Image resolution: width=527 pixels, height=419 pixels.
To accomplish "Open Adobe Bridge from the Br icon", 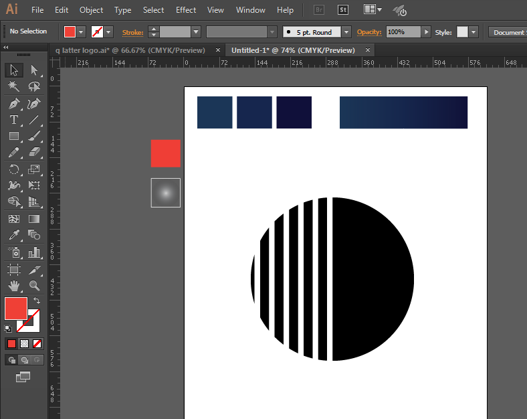I will pyautogui.click(x=319, y=10).
